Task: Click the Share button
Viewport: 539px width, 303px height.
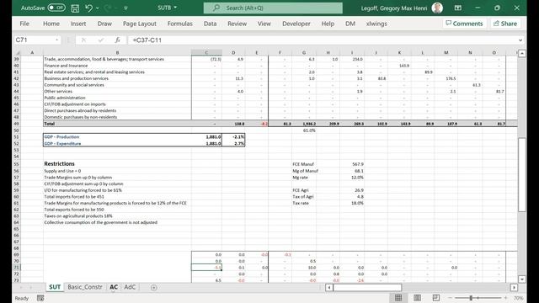Action: (x=505, y=24)
